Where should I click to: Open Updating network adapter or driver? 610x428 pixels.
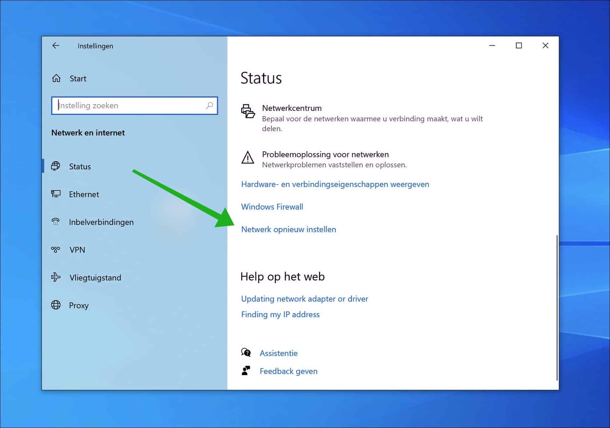(304, 299)
